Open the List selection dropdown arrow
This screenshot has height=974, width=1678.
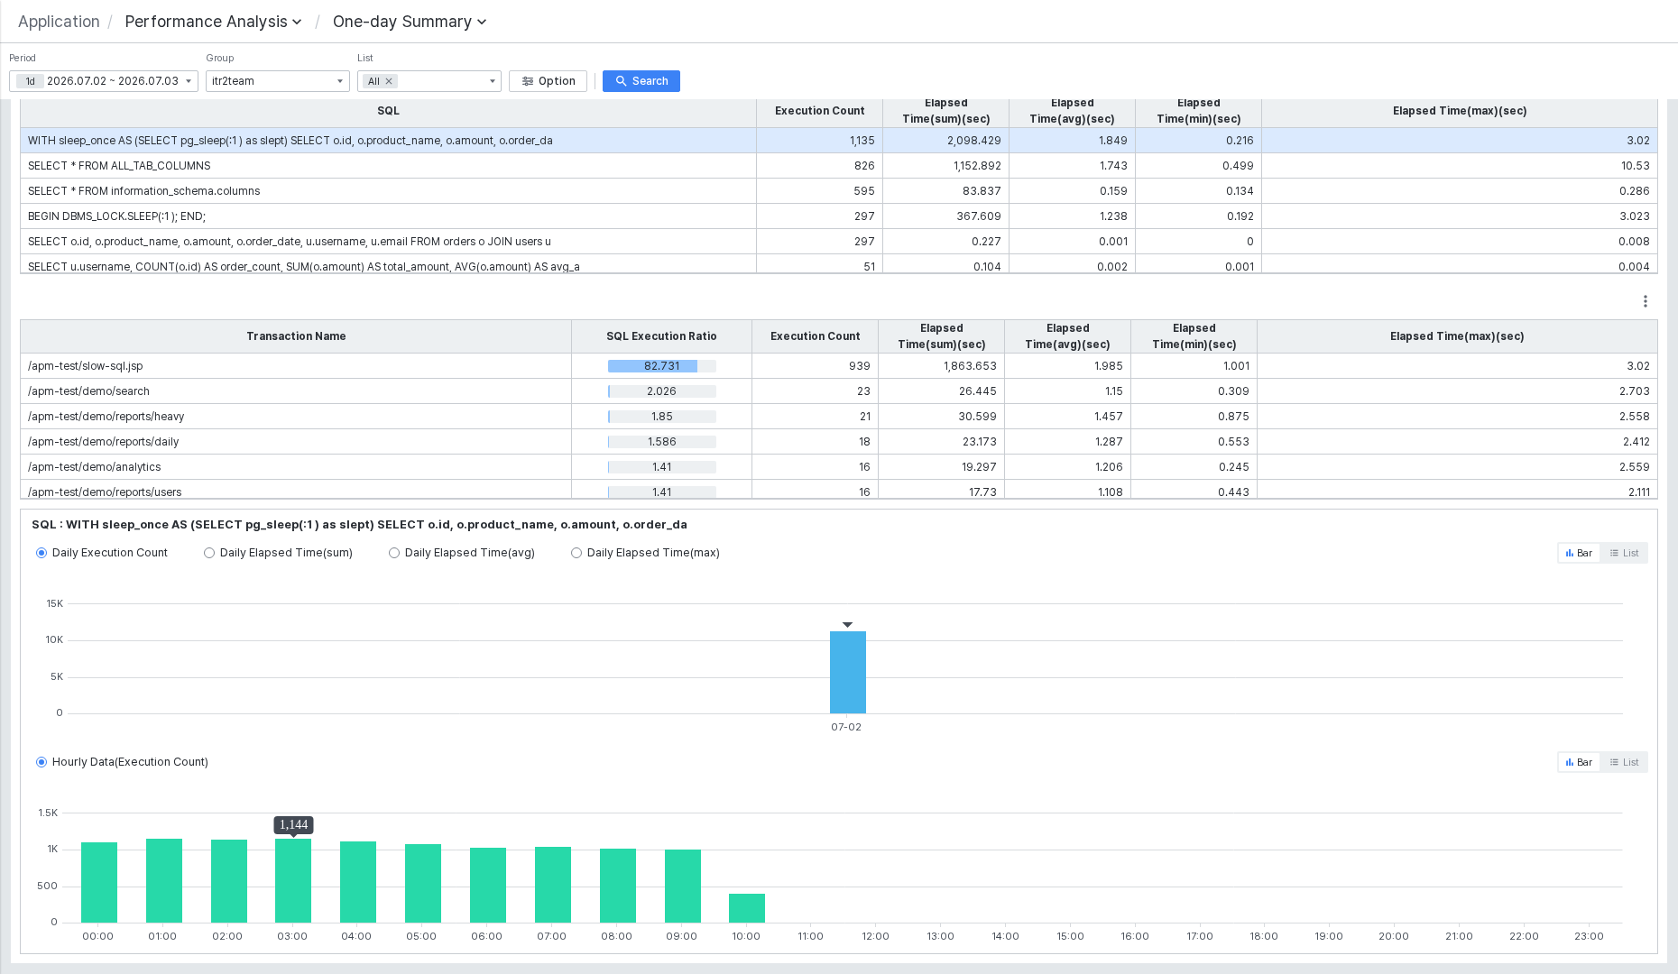[492, 81]
